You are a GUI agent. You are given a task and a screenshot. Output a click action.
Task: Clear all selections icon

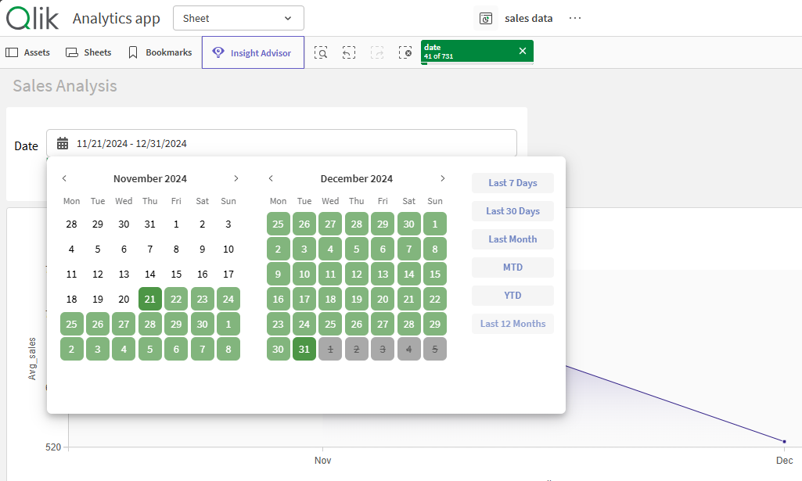pyautogui.click(x=405, y=52)
